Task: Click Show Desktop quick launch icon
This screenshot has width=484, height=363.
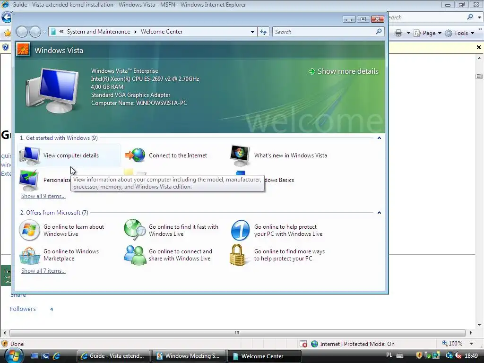Action: click(x=34, y=356)
